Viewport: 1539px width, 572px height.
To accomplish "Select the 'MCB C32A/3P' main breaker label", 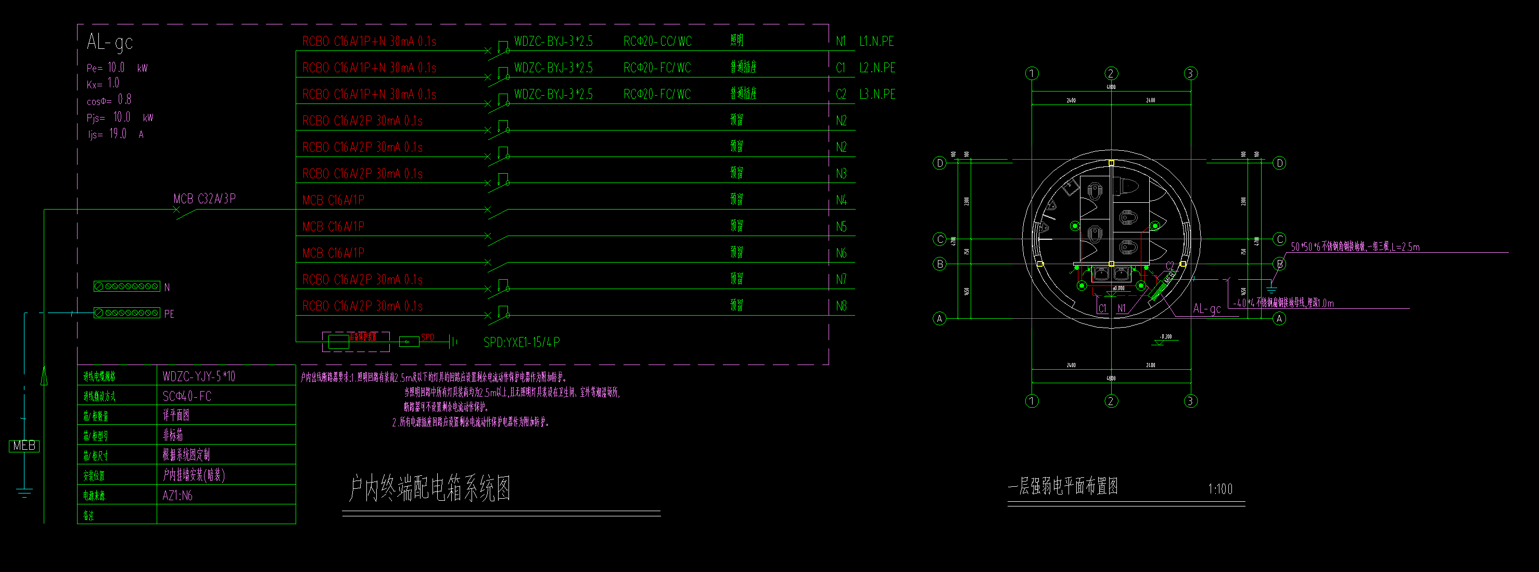I will click(205, 199).
